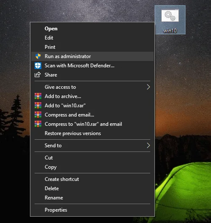Select Delete from the context menu
Image resolution: width=211 pixels, height=223 pixels.
[x=92, y=188]
